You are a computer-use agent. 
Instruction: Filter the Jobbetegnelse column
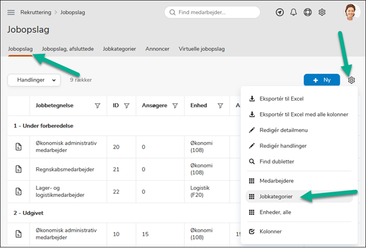(97, 105)
